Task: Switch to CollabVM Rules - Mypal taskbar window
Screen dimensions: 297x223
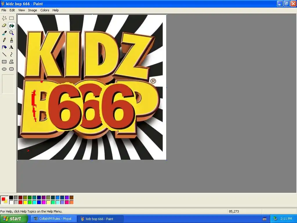Action: [54, 219]
